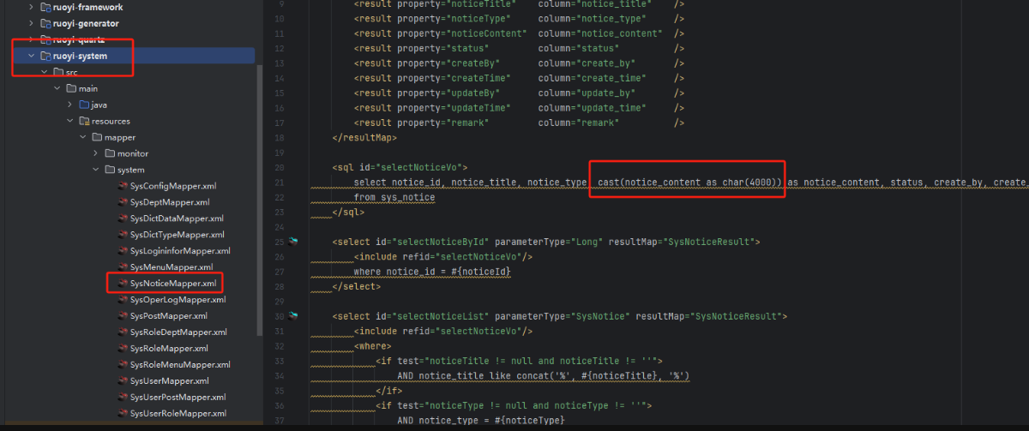Click line number 20 in gutter
The width and height of the screenshot is (1029, 431).
(x=280, y=167)
